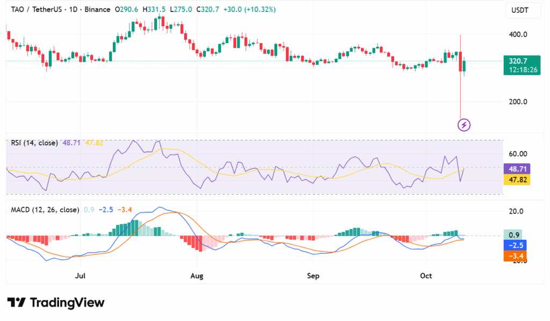The width and height of the screenshot is (550, 321).
Task: Click the Oct label on time axis
Action: tap(426, 276)
